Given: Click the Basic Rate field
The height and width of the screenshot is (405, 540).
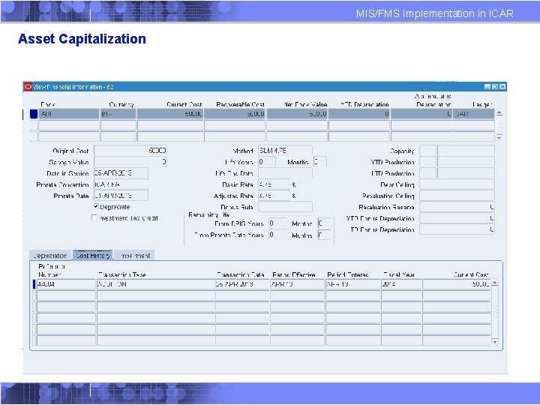Looking at the screenshot, I should [274, 184].
